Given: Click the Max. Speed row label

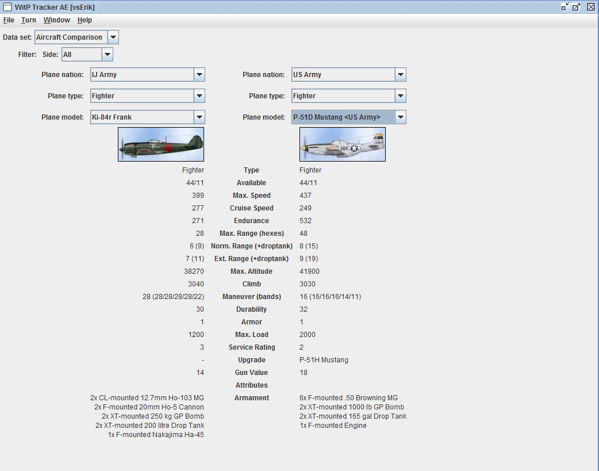Looking at the screenshot, I should [251, 196].
